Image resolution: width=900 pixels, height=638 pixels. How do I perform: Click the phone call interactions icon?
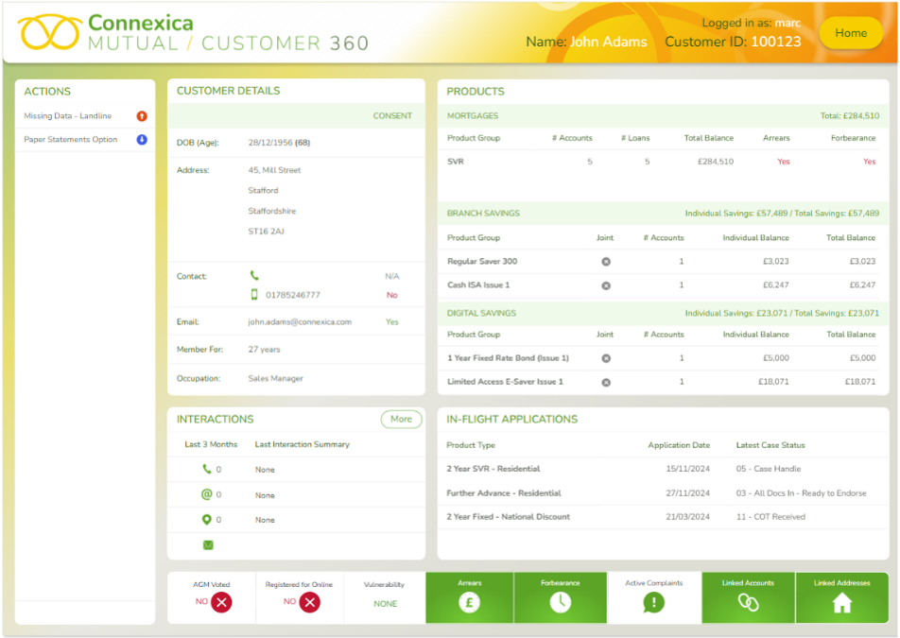point(207,469)
